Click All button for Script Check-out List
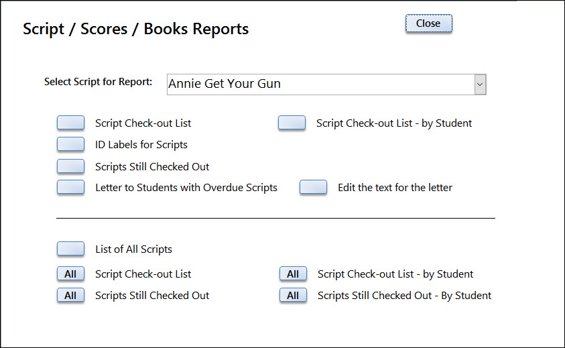Image resolution: width=565 pixels, height=348 pixels. pos(70,274)
